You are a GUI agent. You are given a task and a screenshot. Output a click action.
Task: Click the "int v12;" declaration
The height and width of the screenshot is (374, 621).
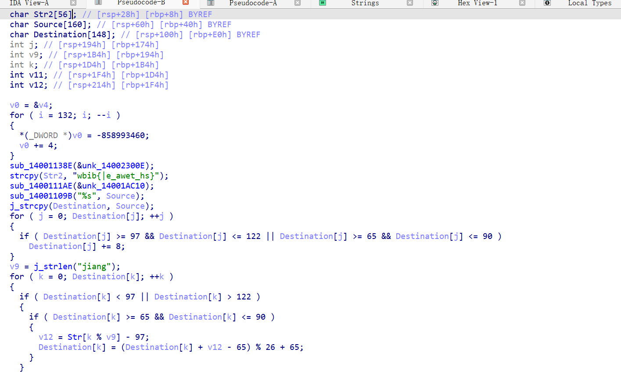(29, 85)
